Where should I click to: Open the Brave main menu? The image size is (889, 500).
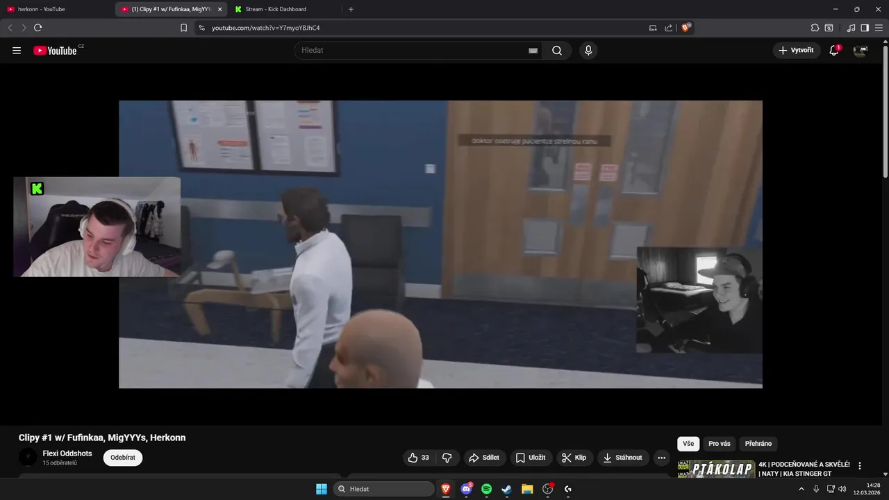coord(879,28)
